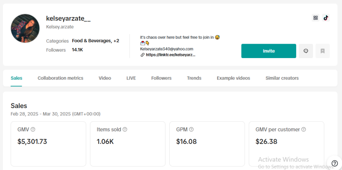Open the Example videos tab
This screenshot has width=342, height=170.
[x=233, y=78]
